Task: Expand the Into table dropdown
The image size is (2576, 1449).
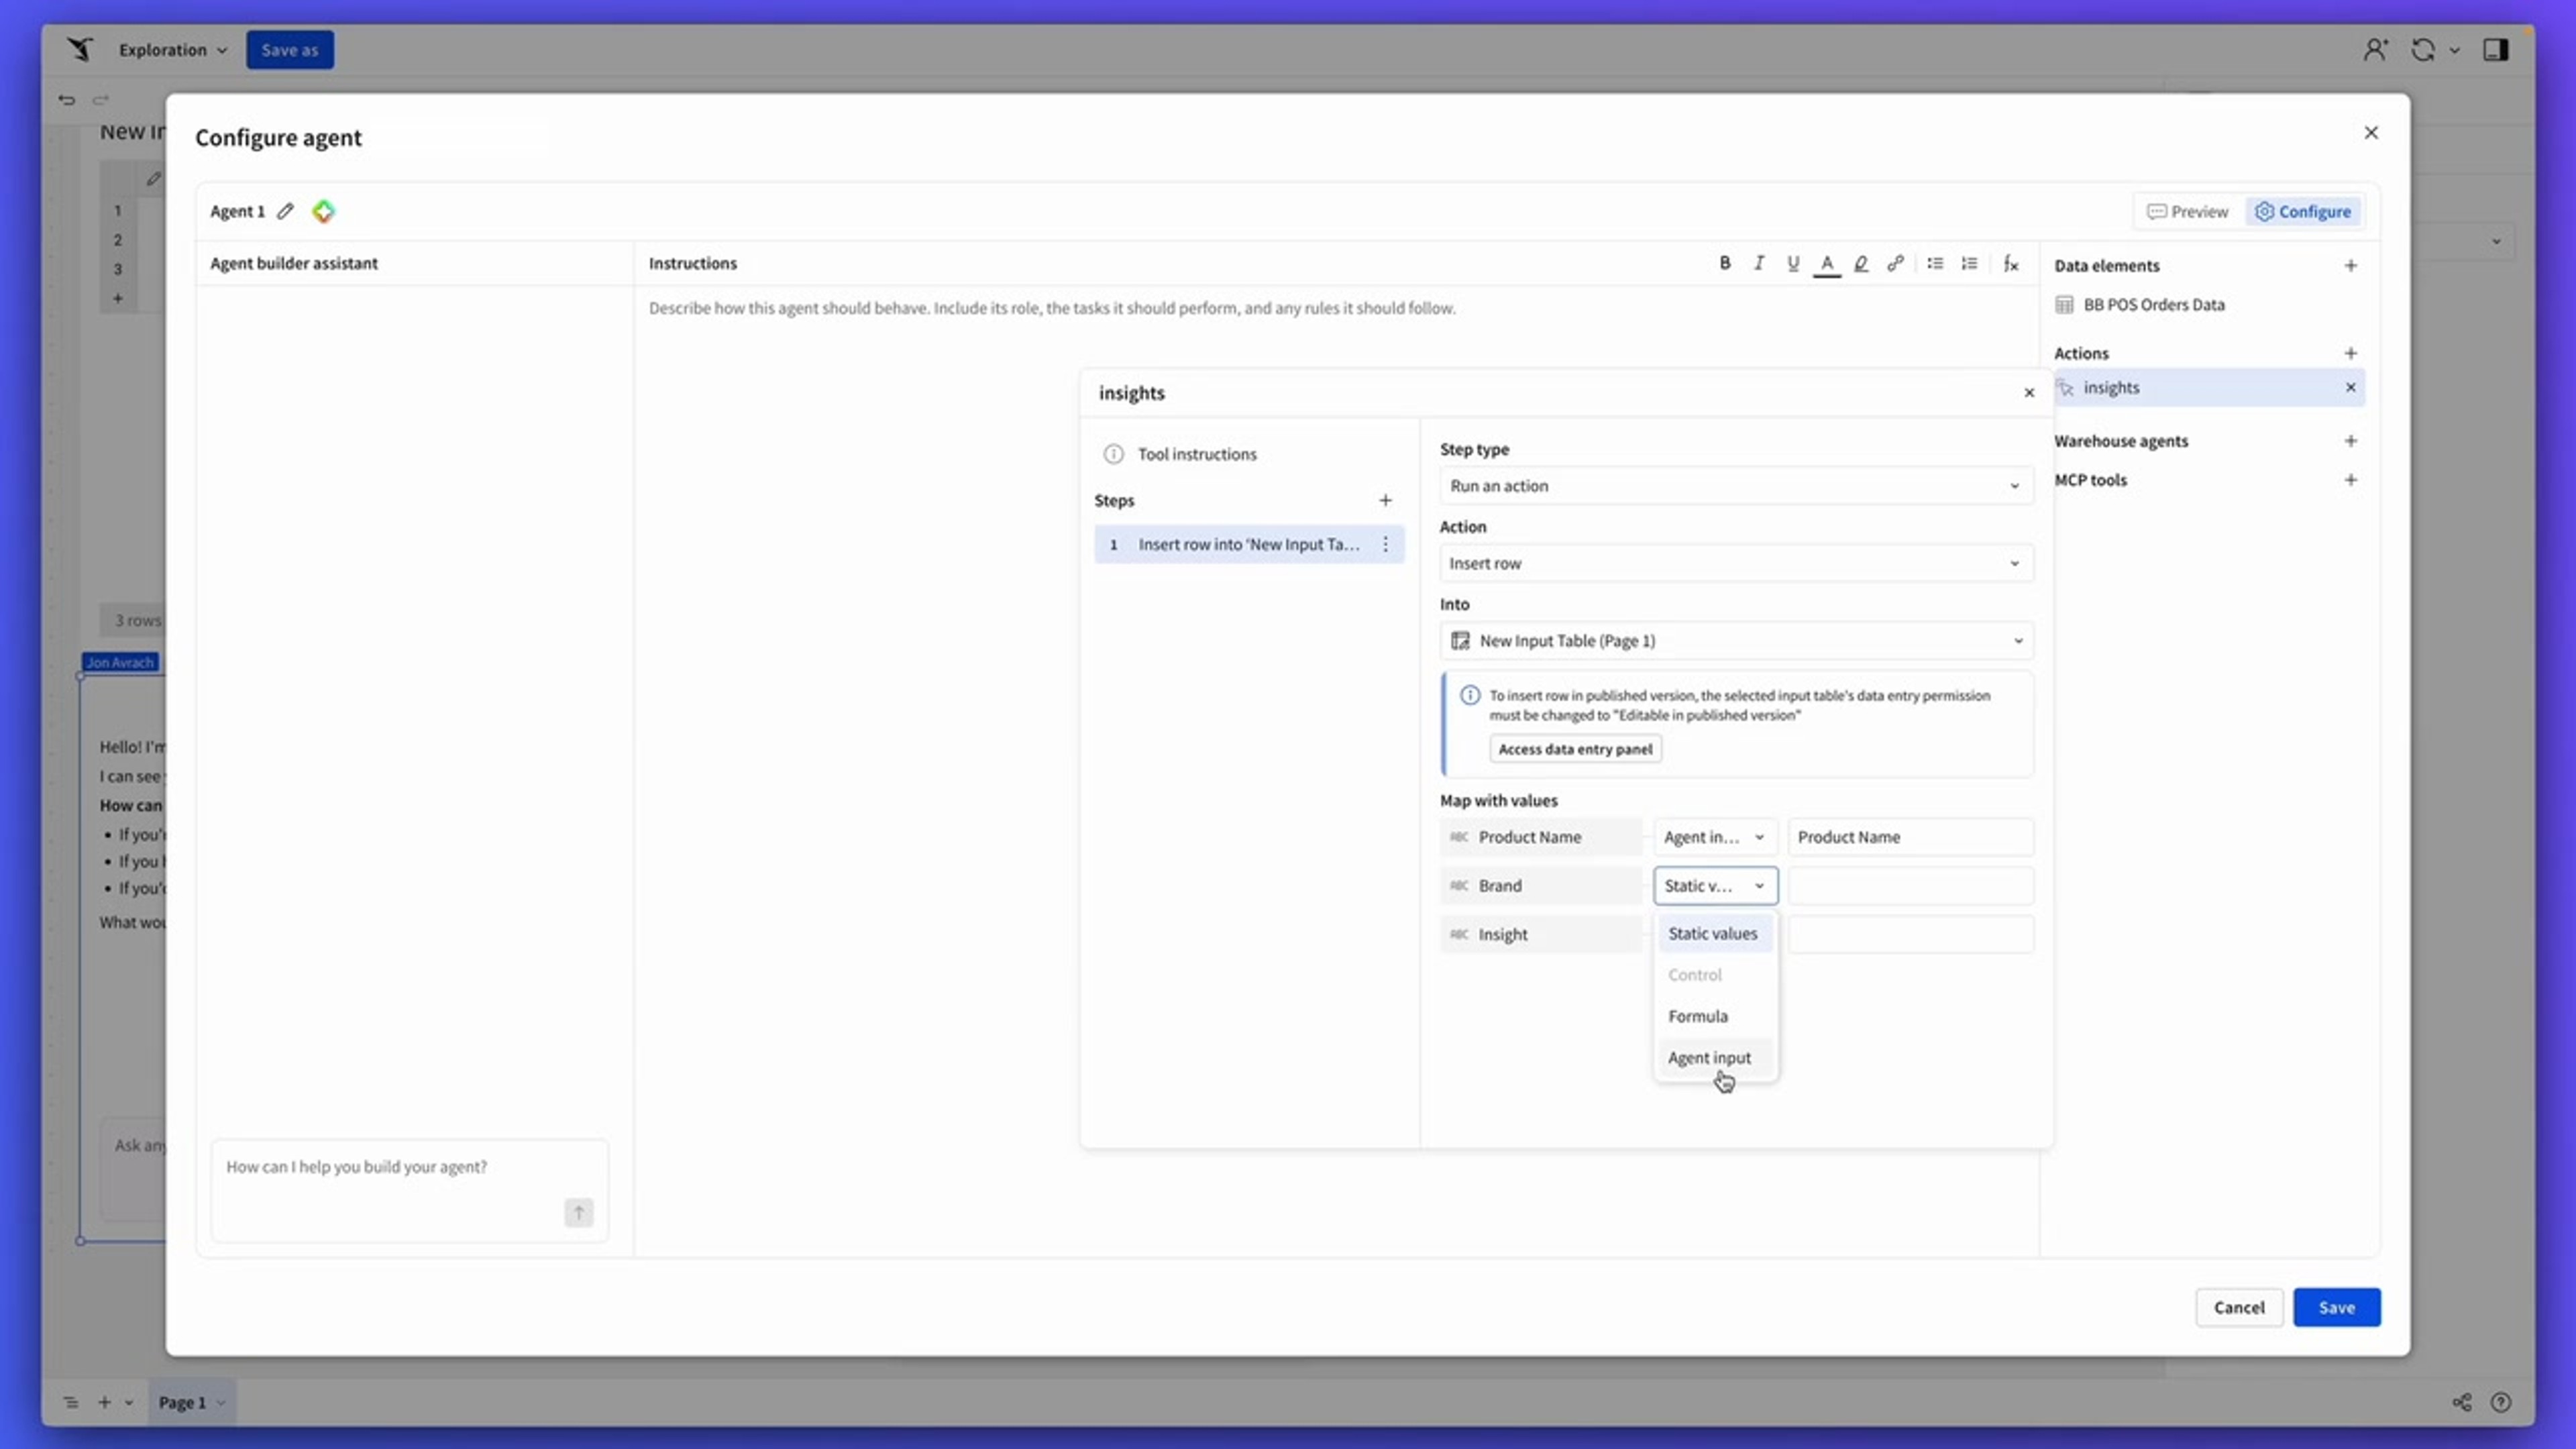Action: point(1736,640)
